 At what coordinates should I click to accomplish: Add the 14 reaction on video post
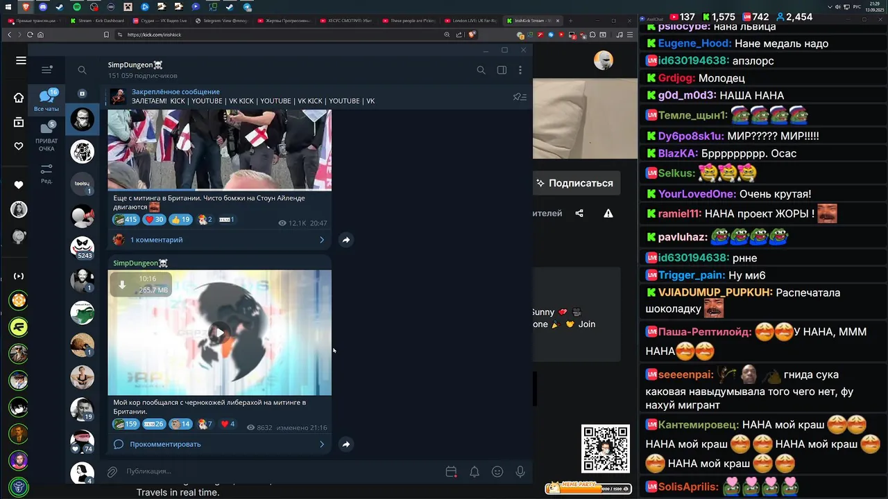point(180,424)
